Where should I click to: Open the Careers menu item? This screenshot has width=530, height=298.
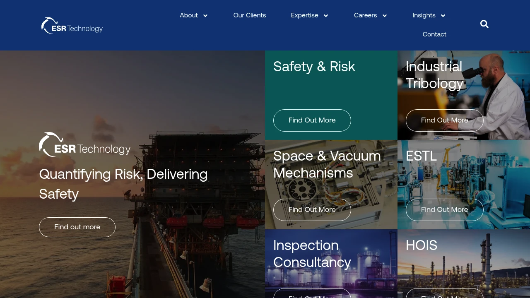tap(366, 15)
